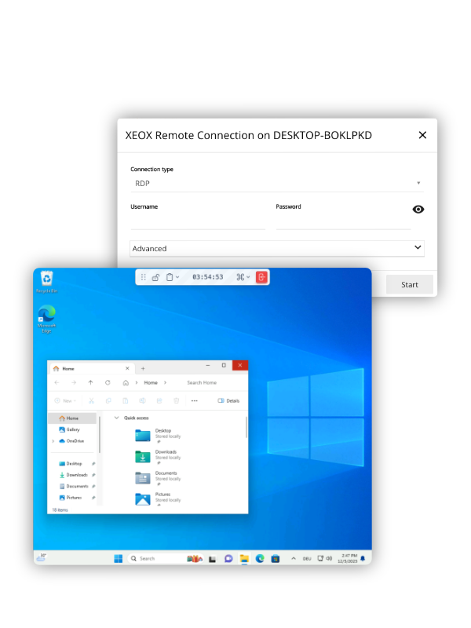Image resolution: width=471 pixels, height=628 pixels.
Task: Click the Paste icon in File Explorer toolbar
Action: click(x=126, y=401)
